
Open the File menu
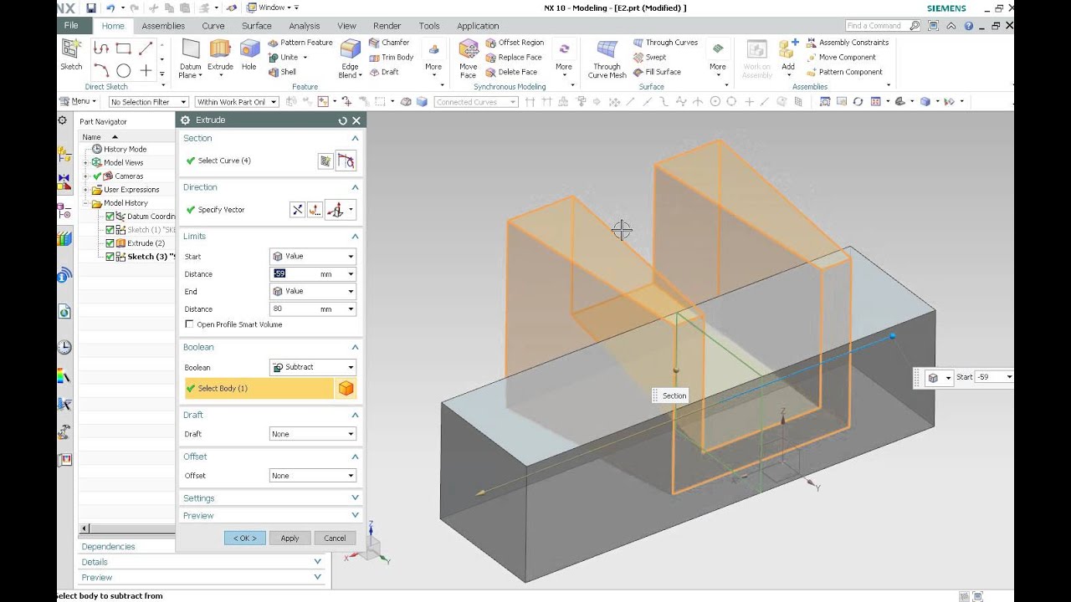(x=72, y=26)
